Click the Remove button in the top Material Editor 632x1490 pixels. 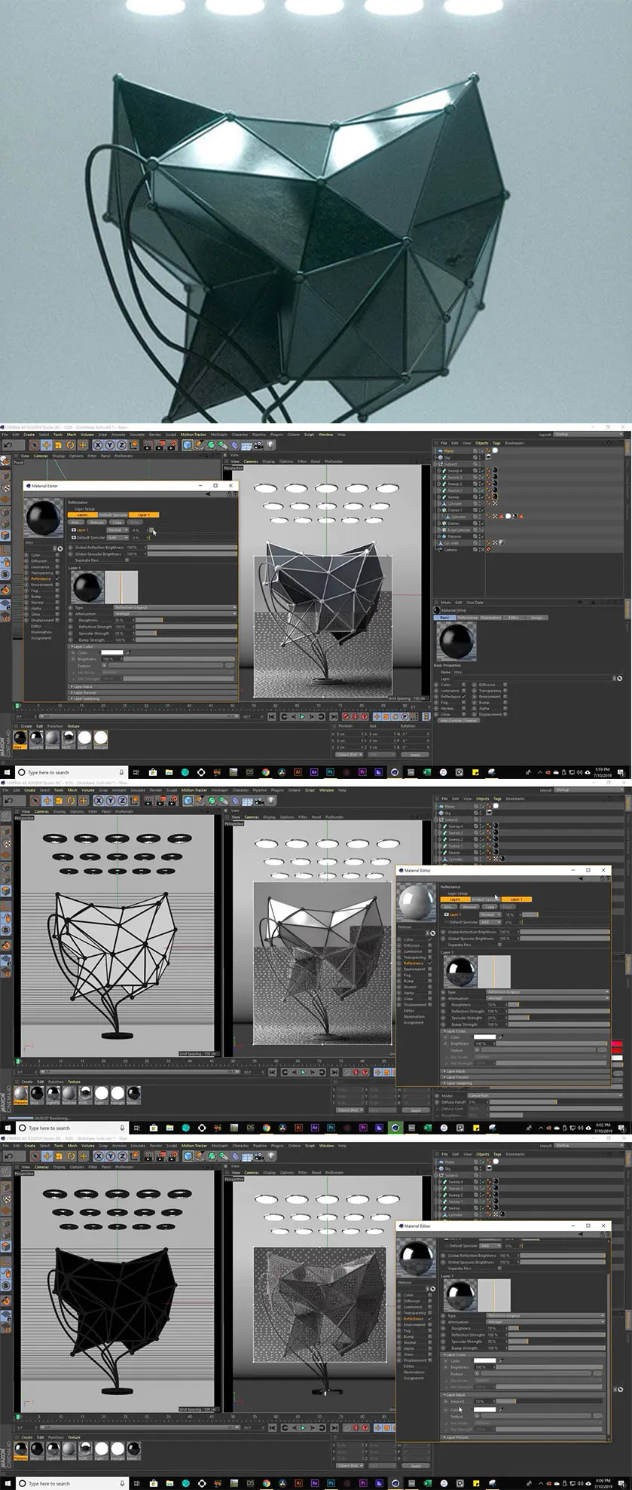[96, 522]
